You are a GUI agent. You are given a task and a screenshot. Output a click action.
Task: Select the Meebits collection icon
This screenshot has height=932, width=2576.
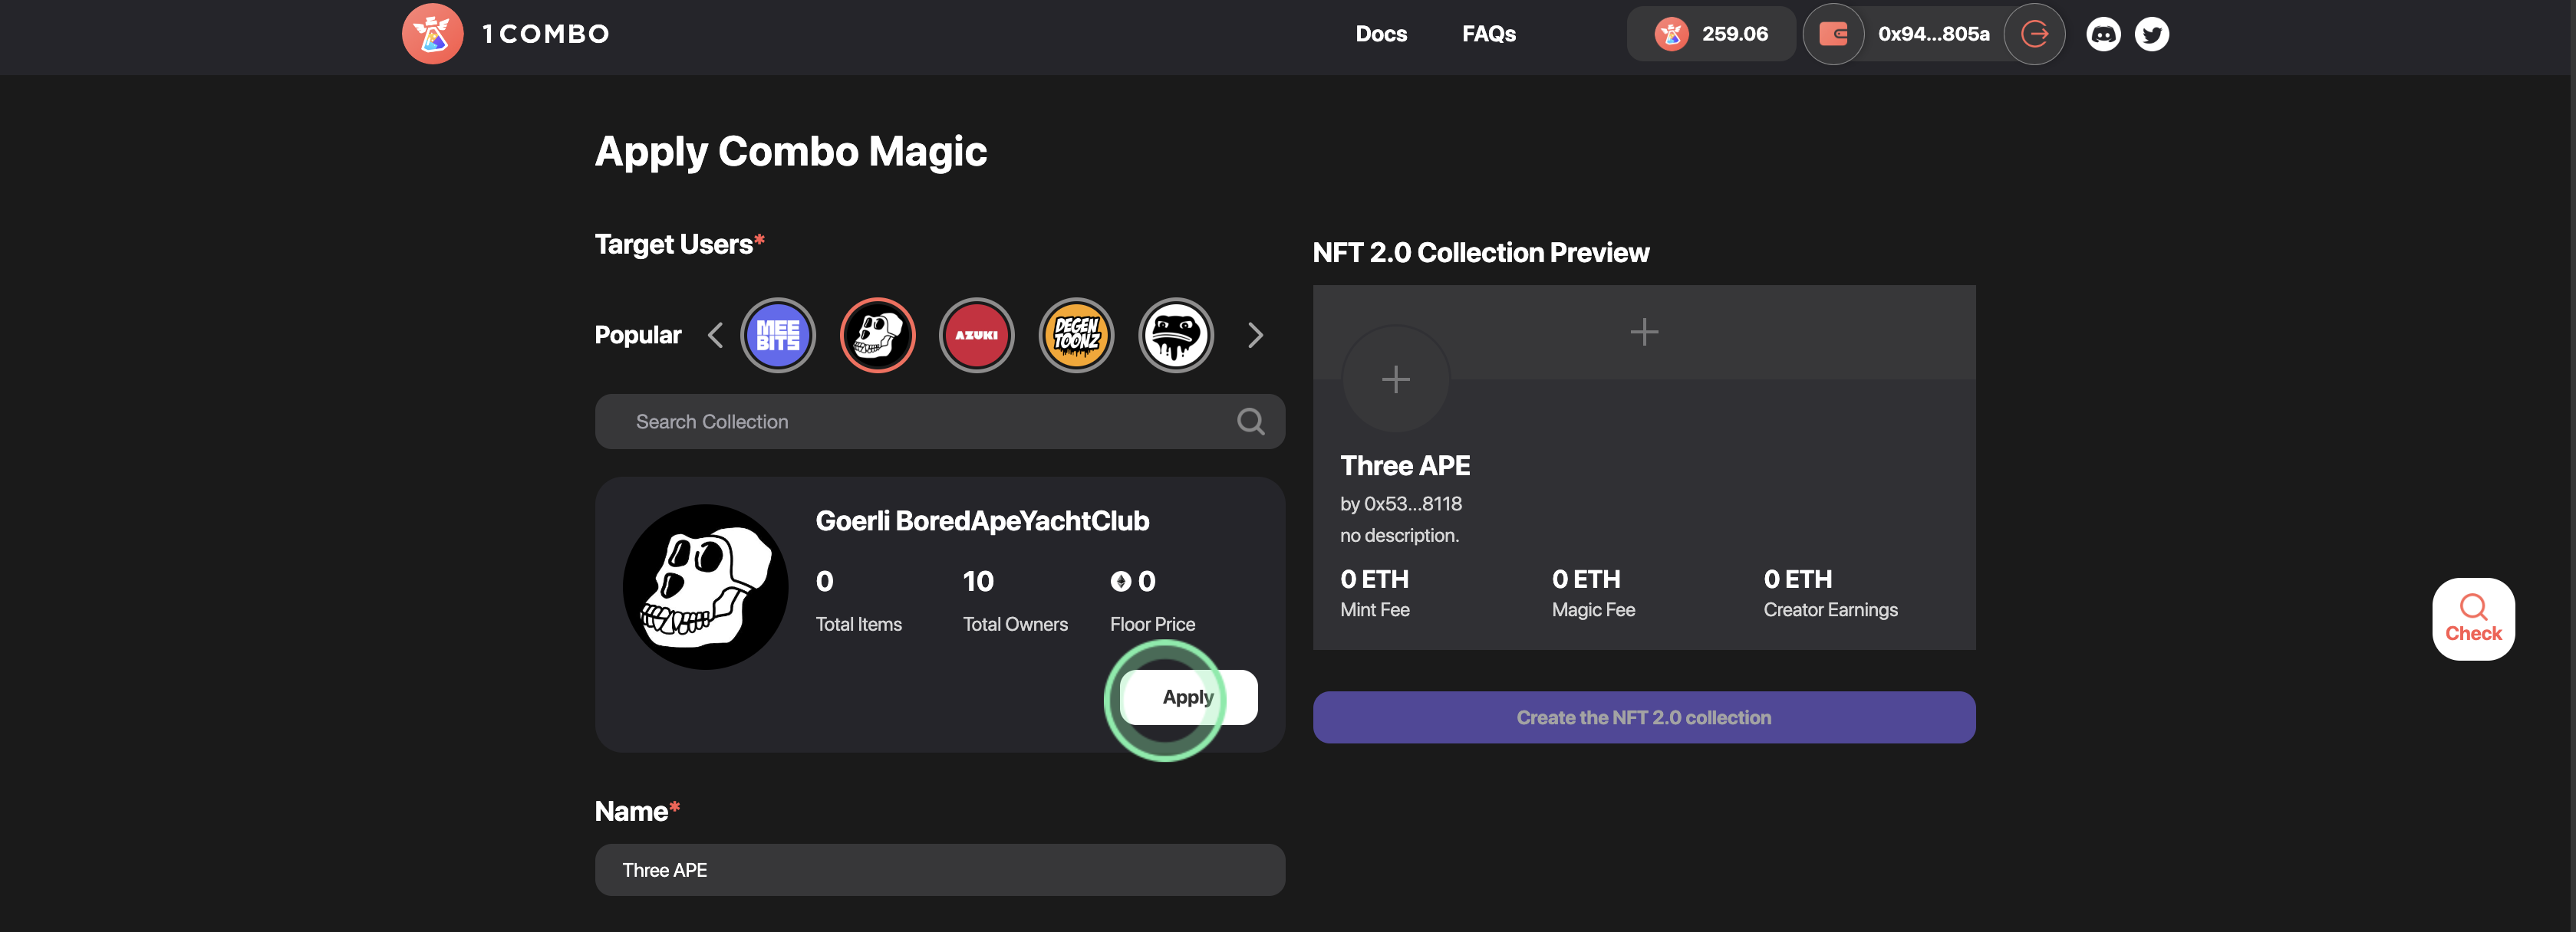pos(777,336)
